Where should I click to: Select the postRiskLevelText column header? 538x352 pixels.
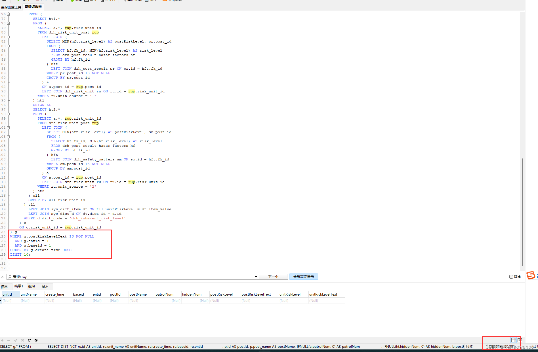pyautogui.click(x=260, y=294)
